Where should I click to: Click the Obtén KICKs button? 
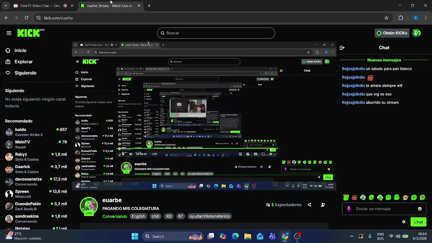392,33
